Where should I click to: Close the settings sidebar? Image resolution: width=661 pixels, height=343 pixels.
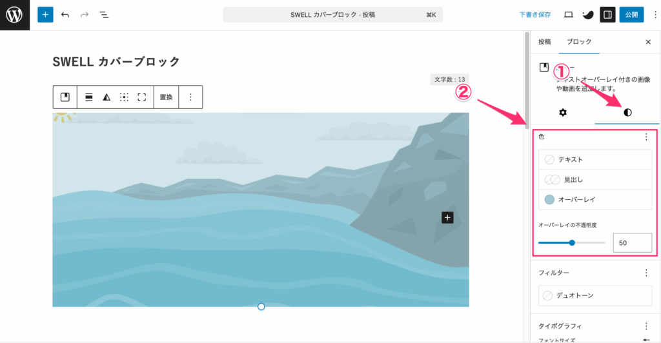pos(648,42)
